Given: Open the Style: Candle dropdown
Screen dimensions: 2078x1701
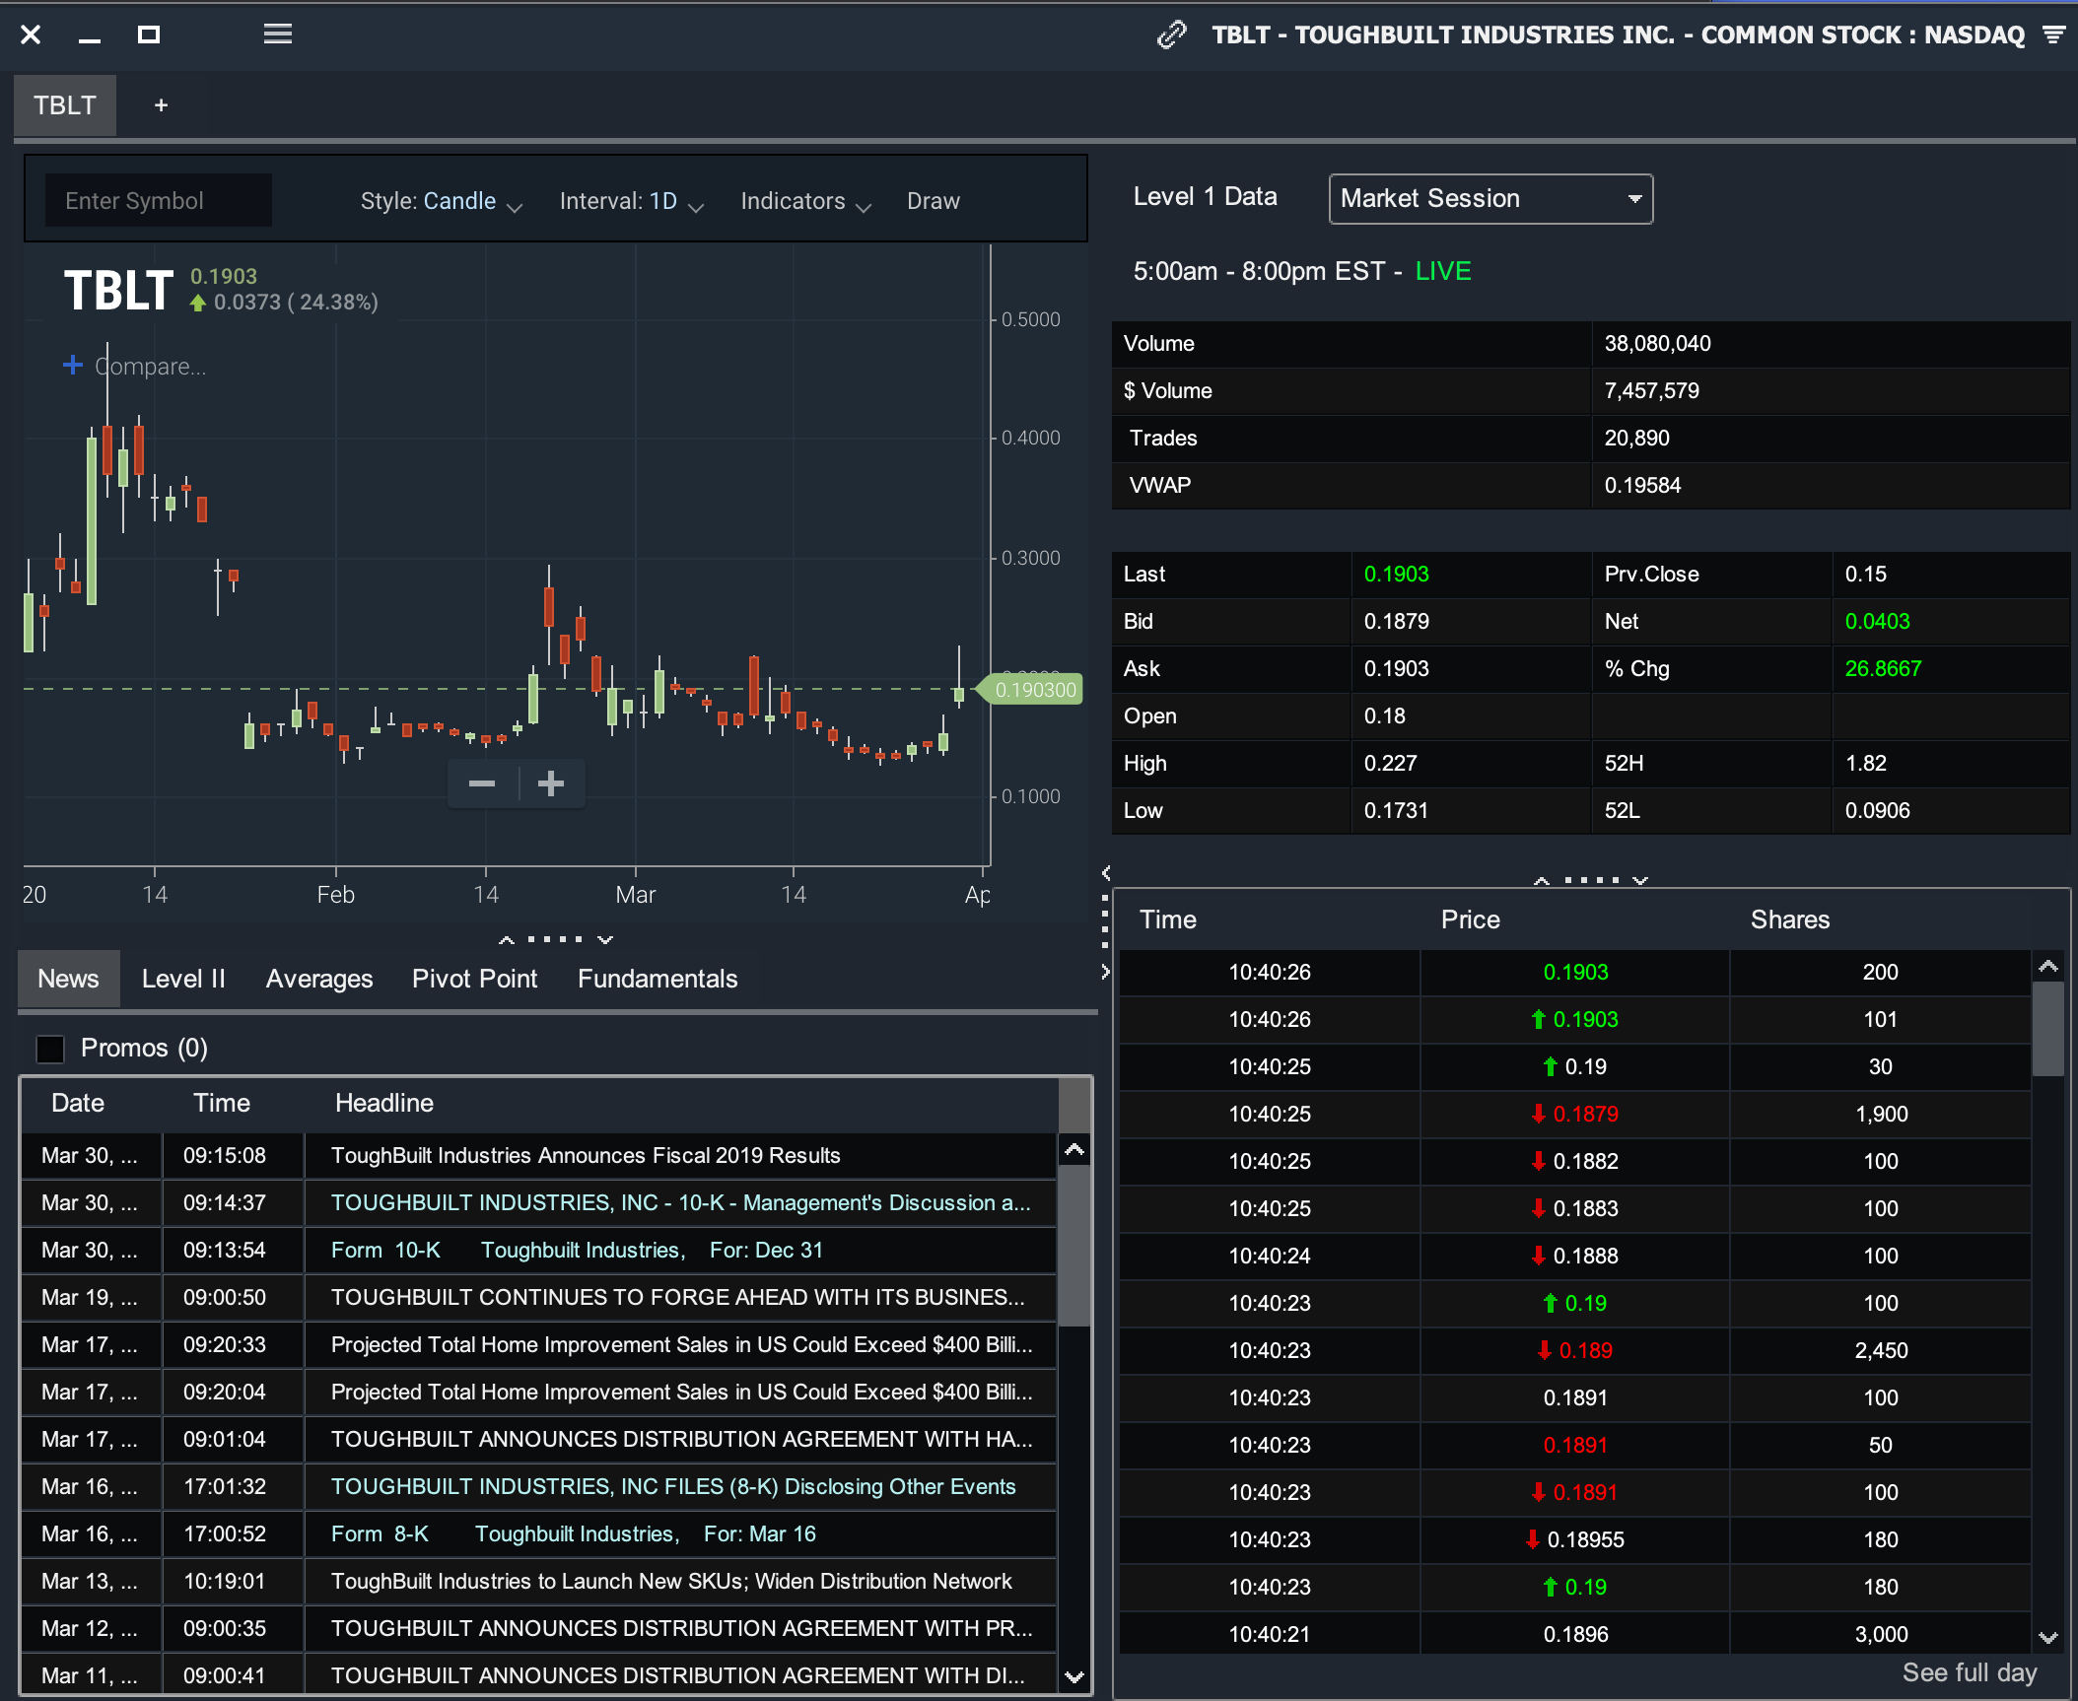Looking at the screenshot, I should tap(441, 201).
